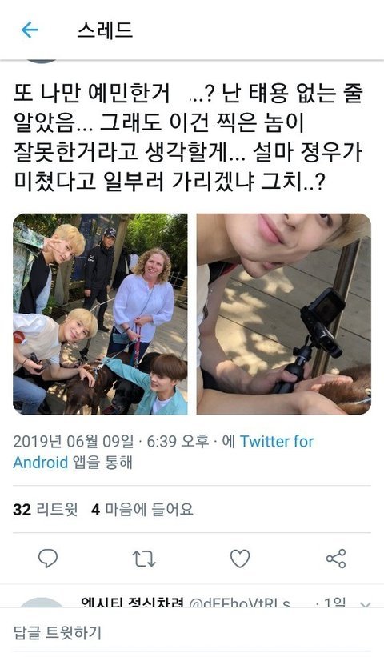Tap the back arrow icon

(x=30, y=30)
